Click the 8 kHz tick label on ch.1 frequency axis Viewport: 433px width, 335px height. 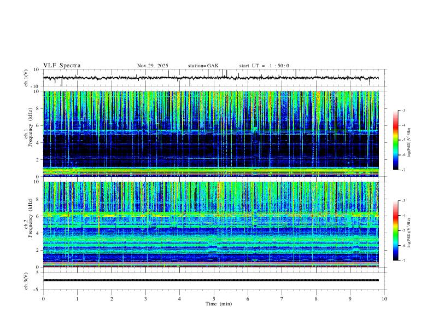[x=38, y=108]
